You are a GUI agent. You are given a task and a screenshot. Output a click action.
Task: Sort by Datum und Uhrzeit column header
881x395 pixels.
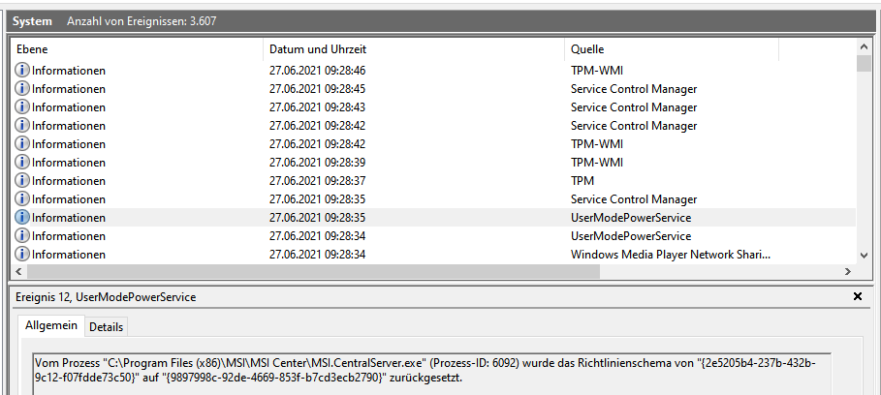tap(414, 49)
